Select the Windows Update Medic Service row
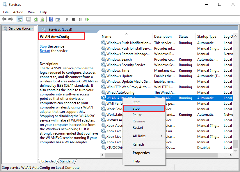Image resolution: width=240 pixels, height=172 pixels. [x=167, y=81]
